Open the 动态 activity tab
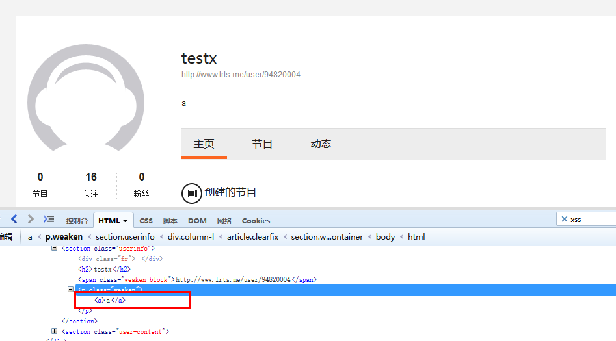The width and height of the screenshot is (616, 341). click(x=321, y=144)
